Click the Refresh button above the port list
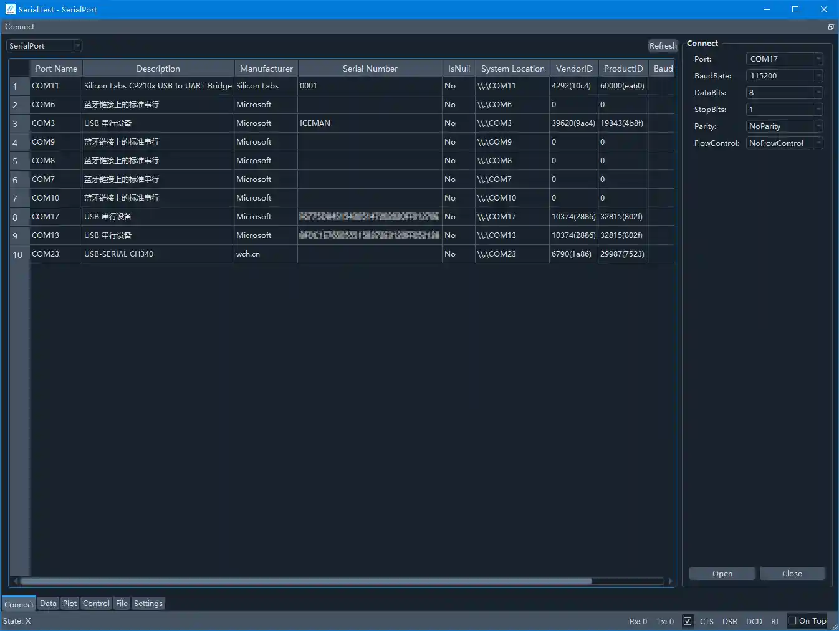 point(663,45)
